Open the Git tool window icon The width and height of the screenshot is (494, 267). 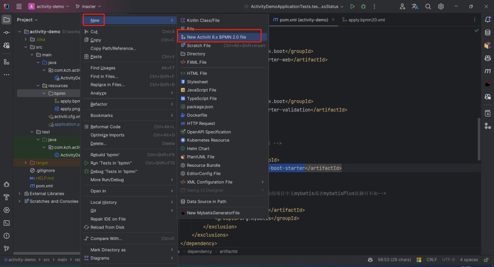(6, 248)
